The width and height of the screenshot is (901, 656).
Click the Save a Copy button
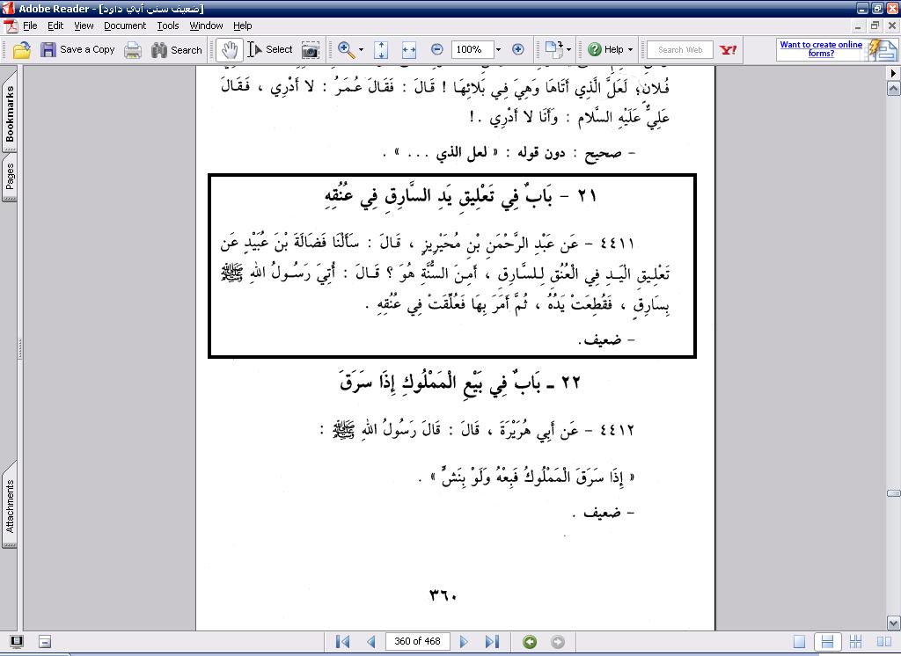point(78,50)
